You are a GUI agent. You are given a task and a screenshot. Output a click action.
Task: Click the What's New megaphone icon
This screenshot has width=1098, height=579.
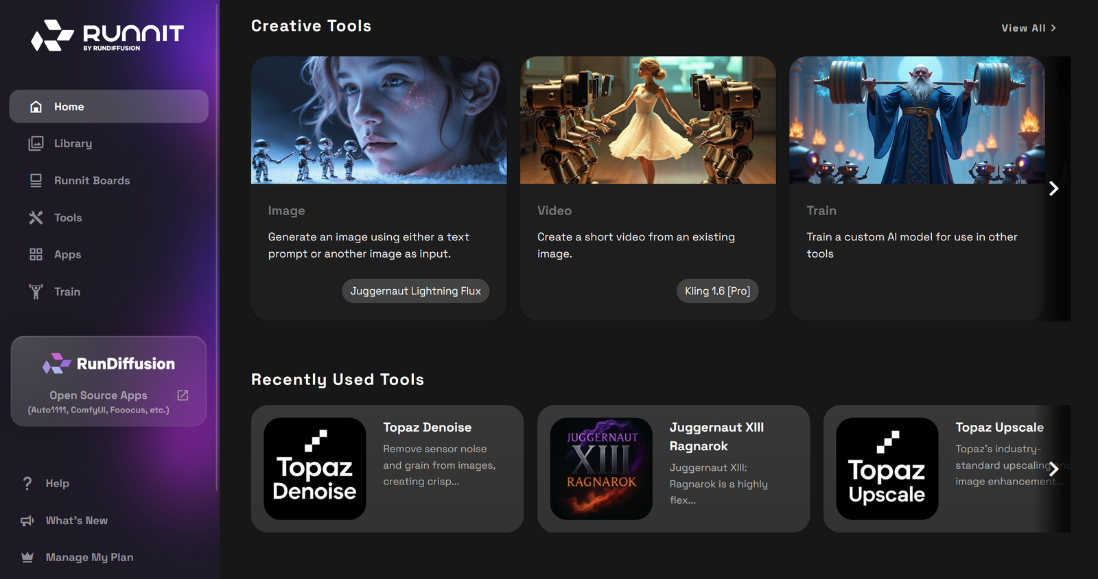click(27, 521)
